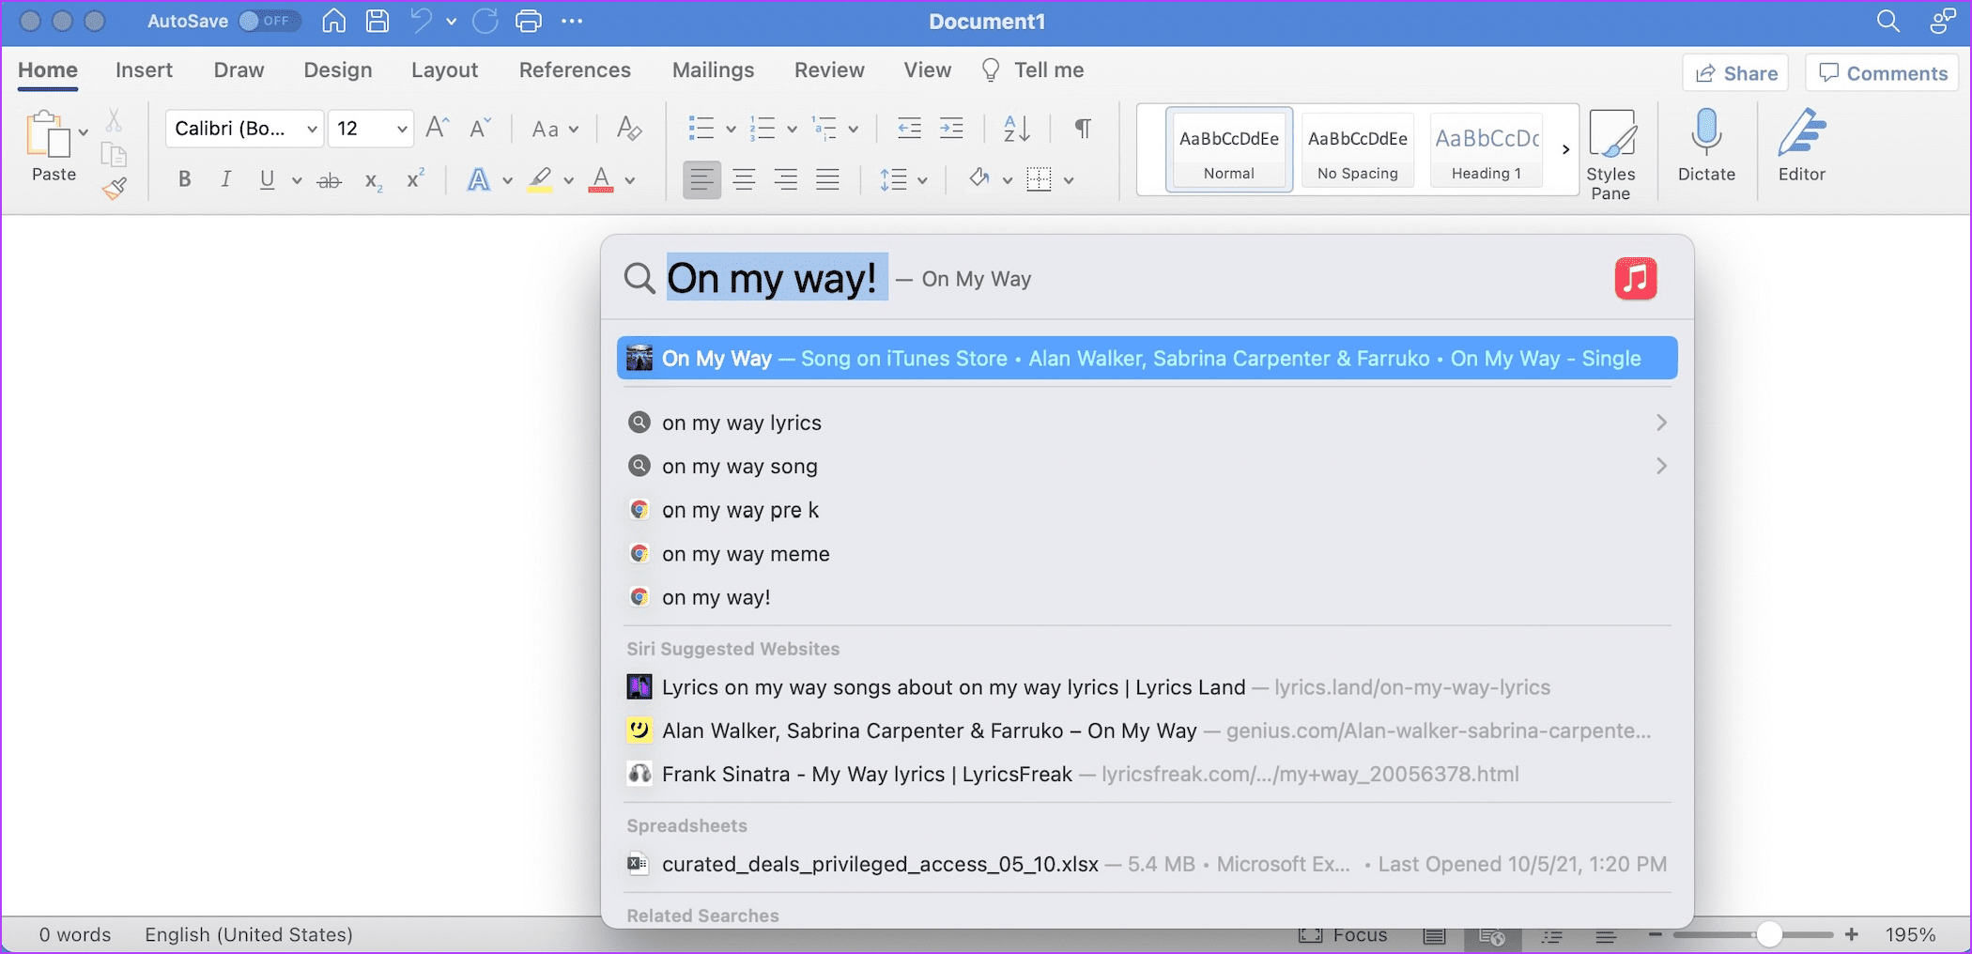Screen dimensions: 1972x954
Task: Click the Apple Music icon in Spotlight
Action: [1636, 279]
